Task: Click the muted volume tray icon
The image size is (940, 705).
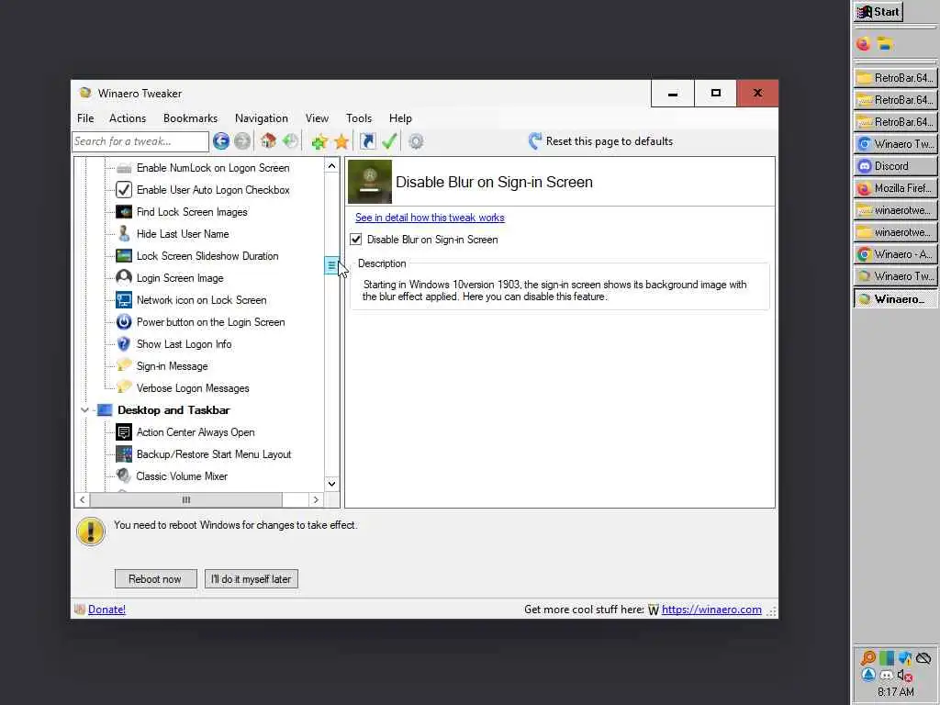Action: pos(905,676)
